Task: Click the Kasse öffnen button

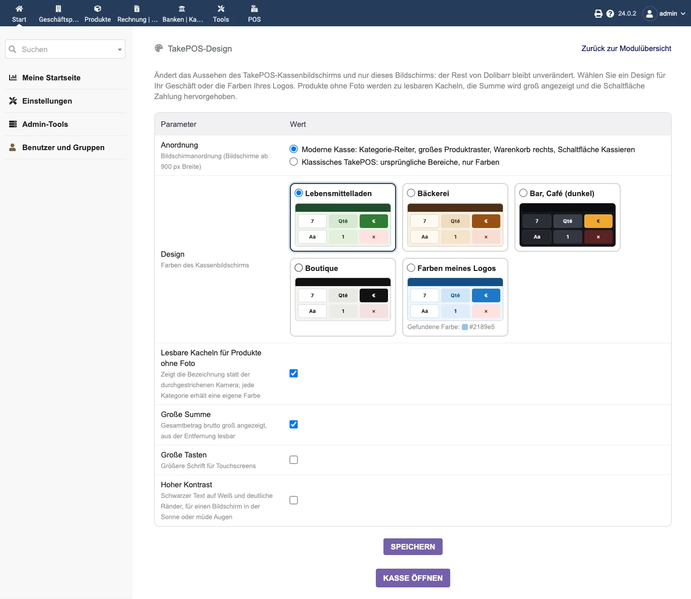Action: point(413,578)
